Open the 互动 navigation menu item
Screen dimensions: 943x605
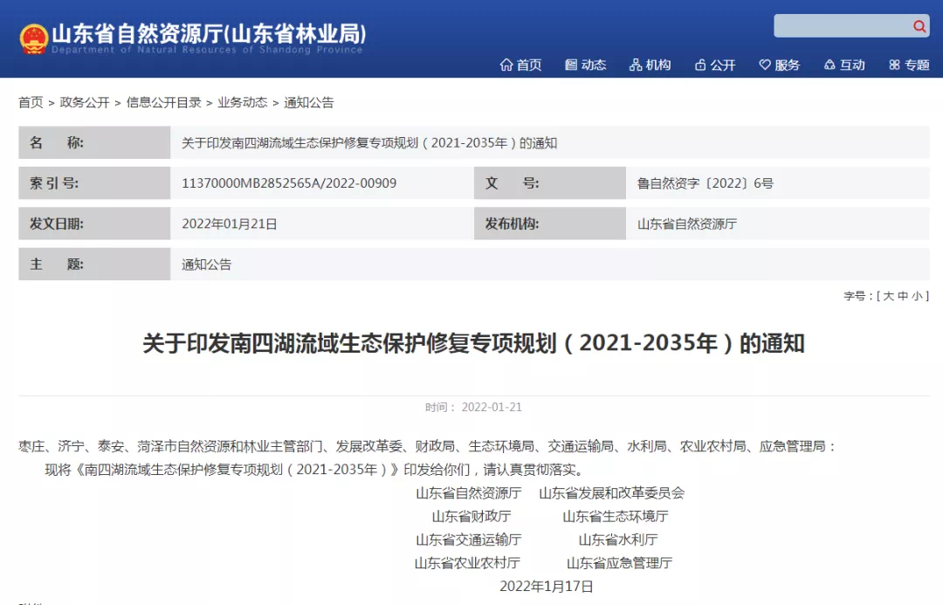[844, 65]
